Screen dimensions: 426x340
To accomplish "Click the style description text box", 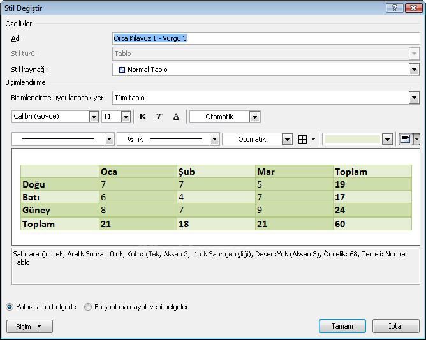I will pyautogui.click(x=216, y=266).
